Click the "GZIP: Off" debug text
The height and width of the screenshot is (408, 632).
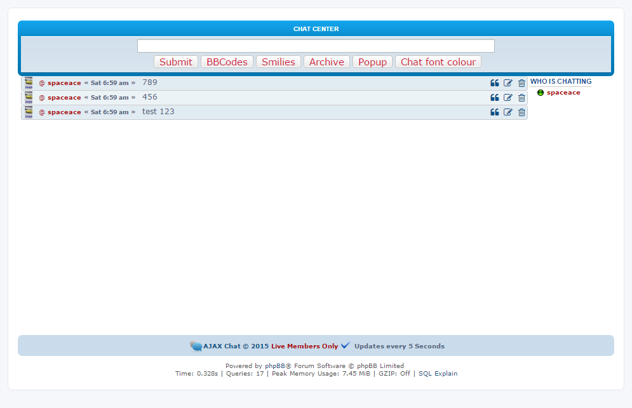[x=394, y=373]
